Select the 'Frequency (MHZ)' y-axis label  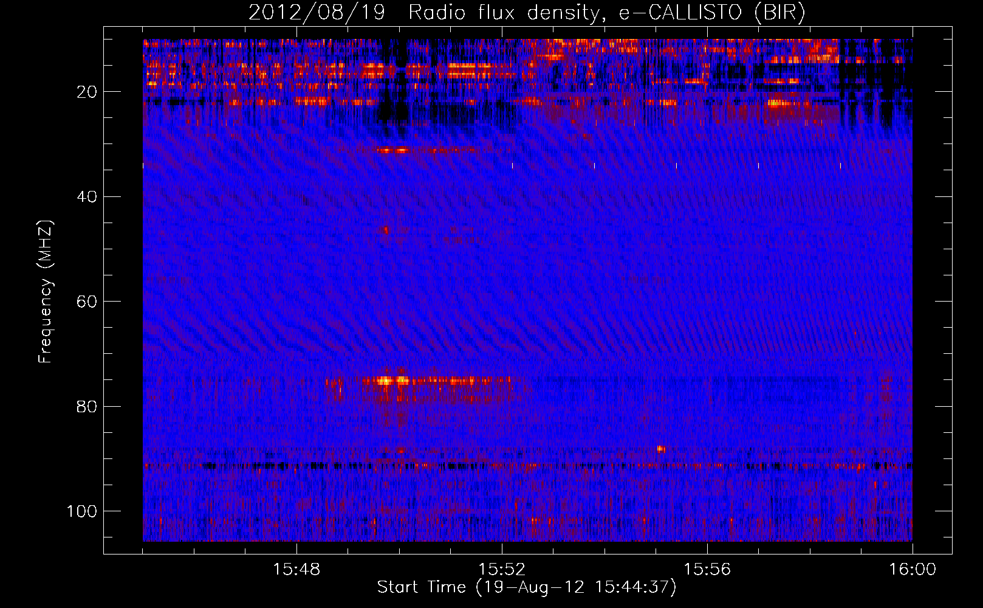[x=46, y=291]
